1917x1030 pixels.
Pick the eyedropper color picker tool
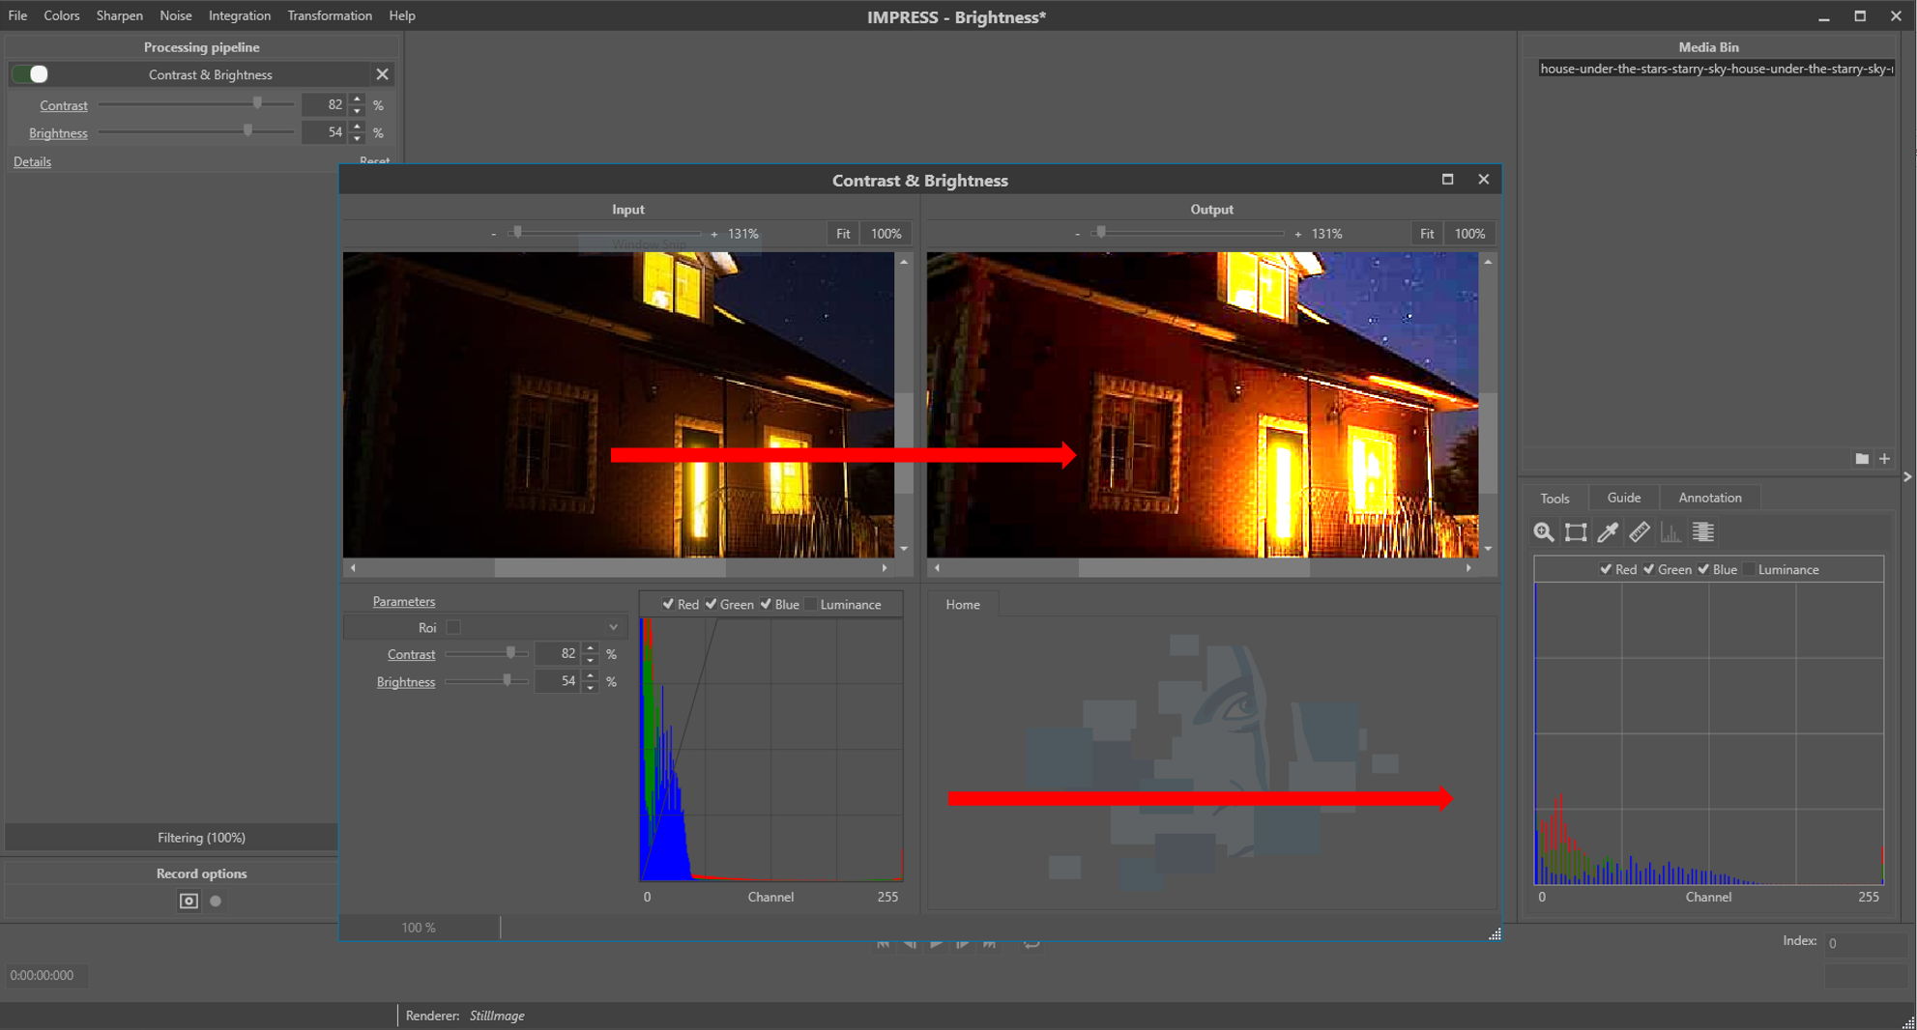coord(1608,532)
